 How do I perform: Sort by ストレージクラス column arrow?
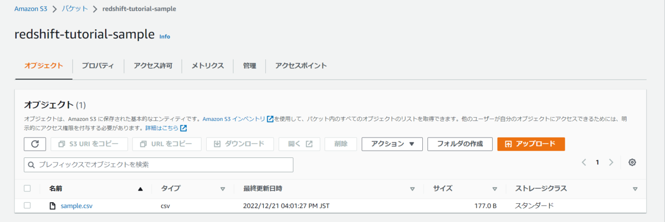(635, 189)
